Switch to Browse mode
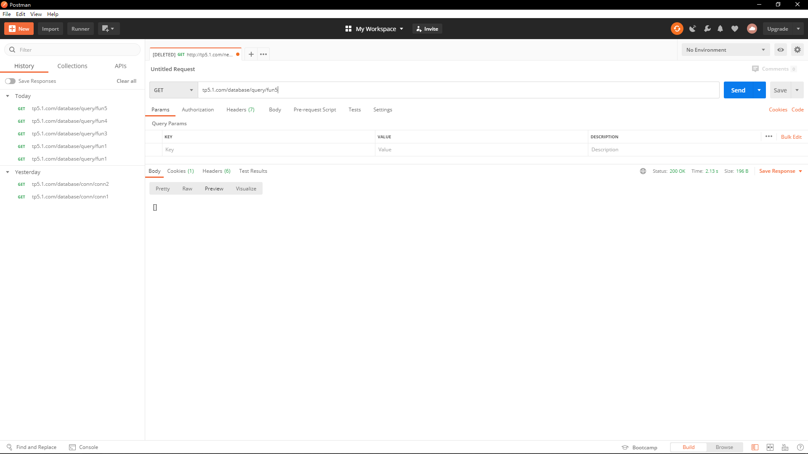Image resolution: width=808 pixels, height=454 pixels. click(x=724, y=447)
